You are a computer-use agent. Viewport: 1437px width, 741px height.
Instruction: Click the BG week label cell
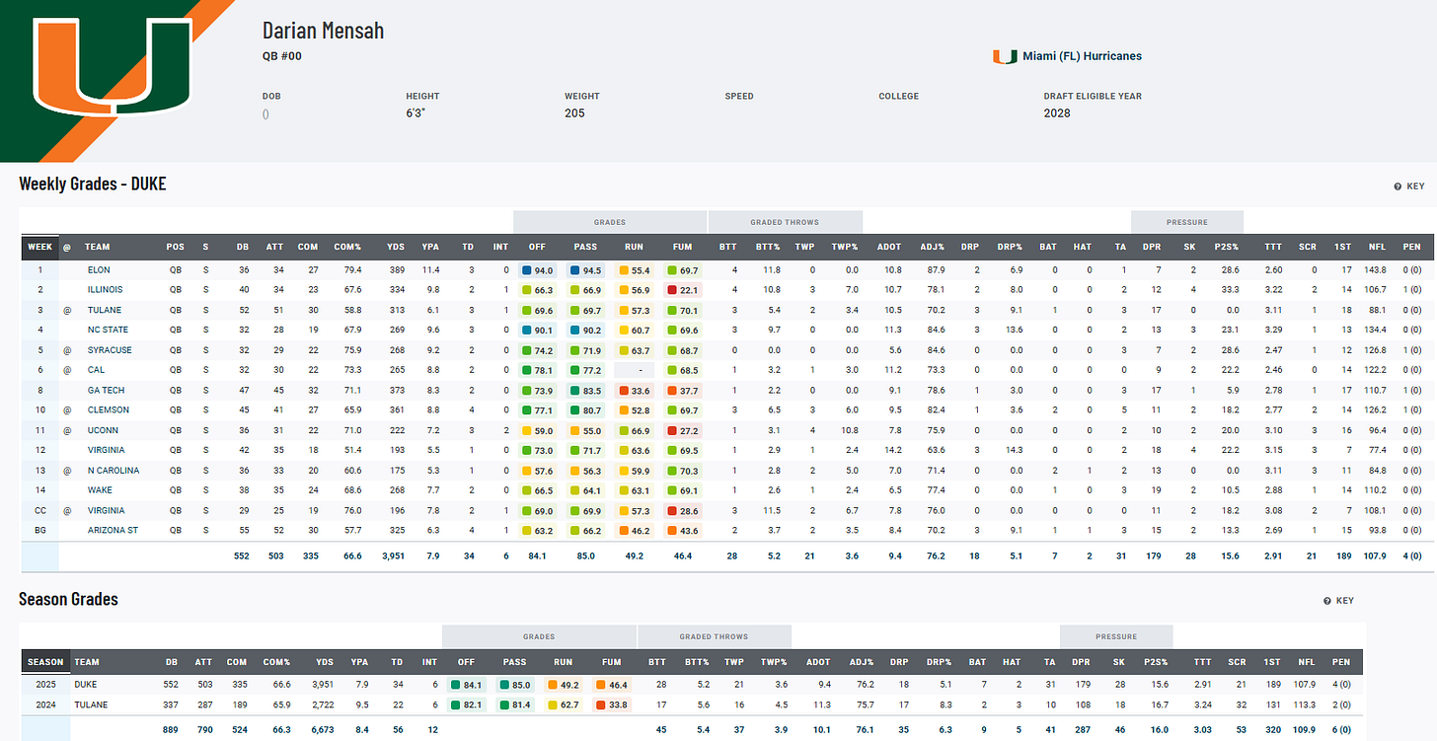click(40, 530)
